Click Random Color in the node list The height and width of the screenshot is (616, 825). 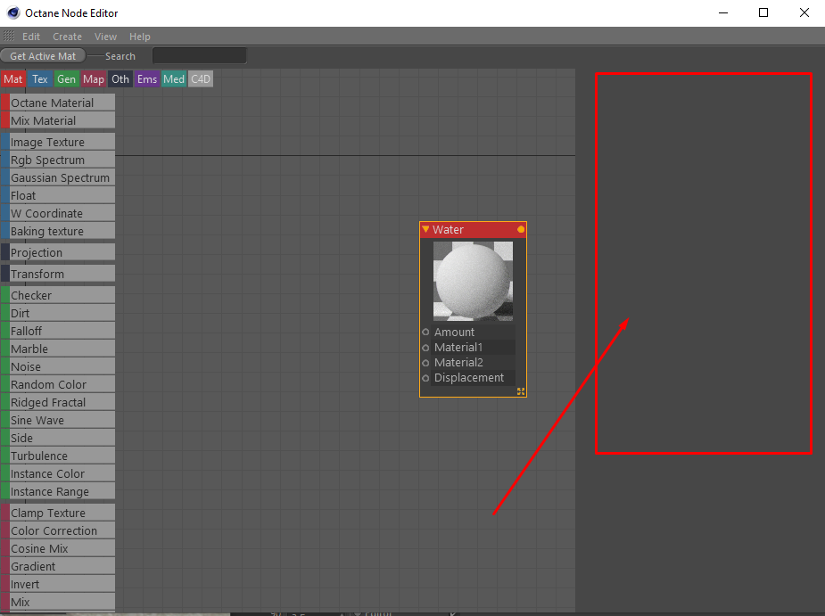58,384
